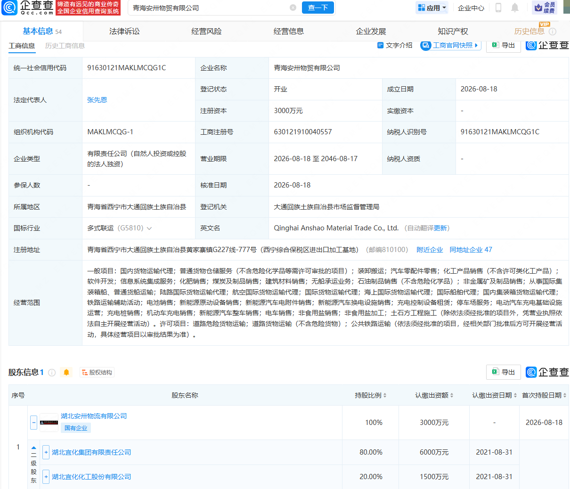Click the orange bell monitor icon by 股东信息
570x489 pixels.
[66, 372]
